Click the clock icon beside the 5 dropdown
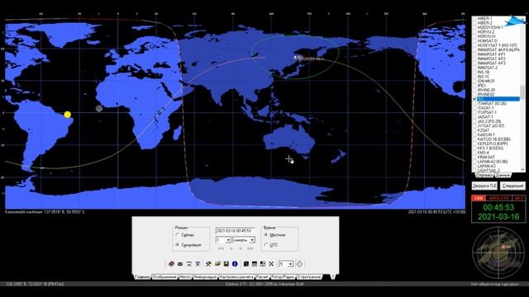Image resolution: width=529 pixels, height=297 pixels. pyautogui.click(x=299, y=264)
